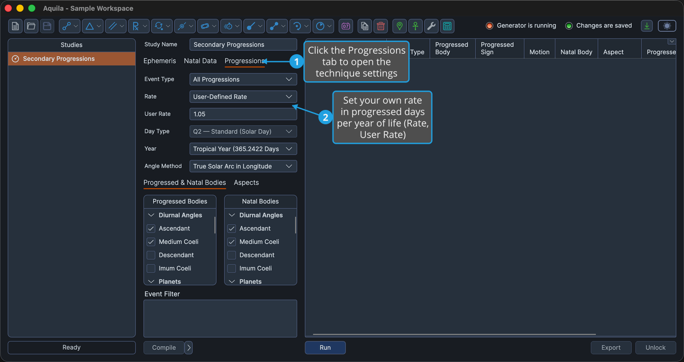
Task: Click the green download arrow icon
Action: click(x=647, y=26)
